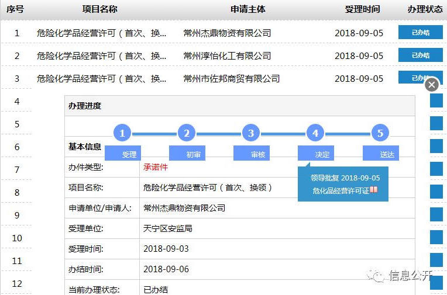The width and height of the screenshot is (447, 295).
Task: Click status button of row 6
Action: point(436,146)
